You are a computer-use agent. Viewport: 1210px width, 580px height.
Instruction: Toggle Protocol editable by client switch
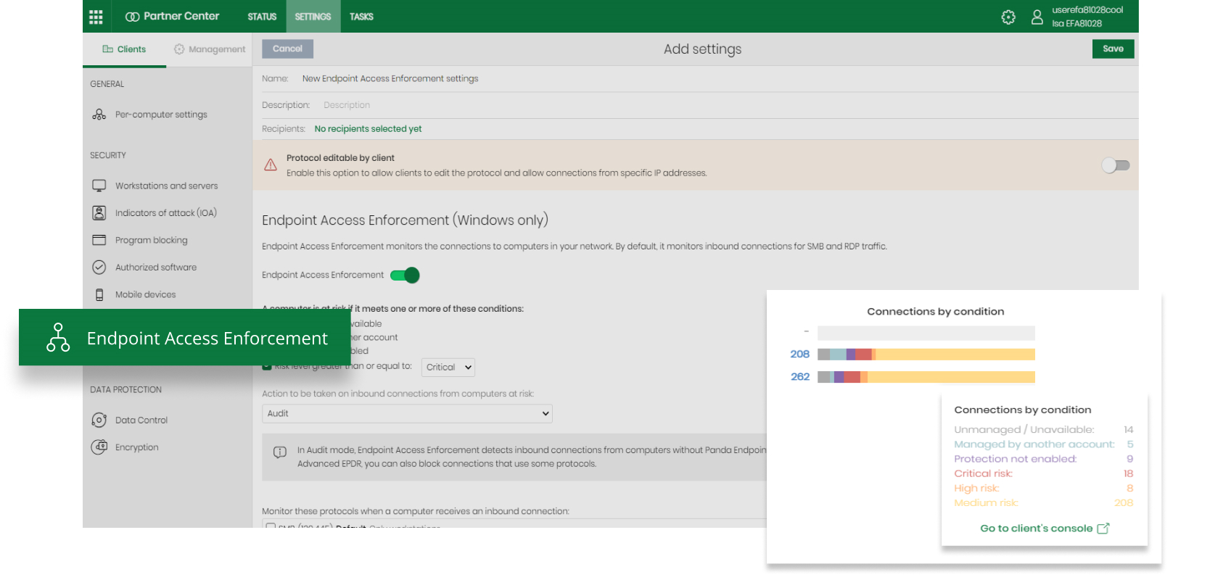point(1116,165)
